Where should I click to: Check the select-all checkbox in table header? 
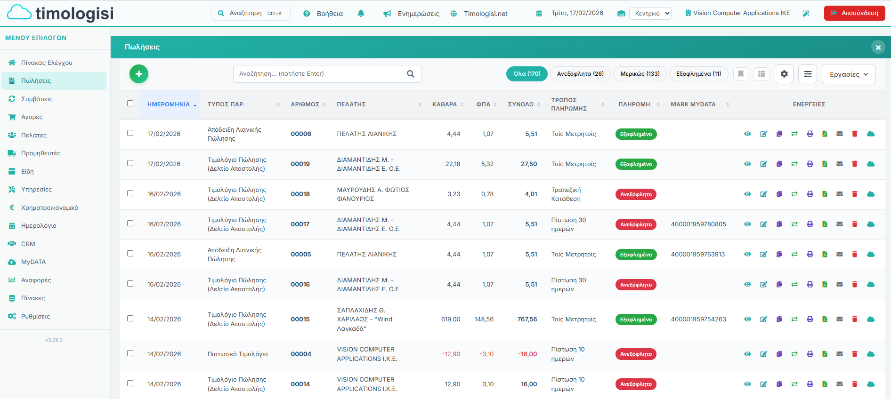(x=130, y=104)
